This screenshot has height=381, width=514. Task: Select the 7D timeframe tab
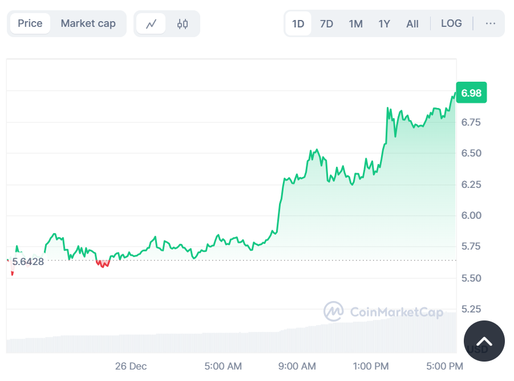coord(326,23)
